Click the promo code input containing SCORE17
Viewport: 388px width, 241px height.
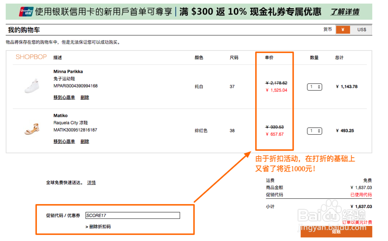[x=132, y=215]
